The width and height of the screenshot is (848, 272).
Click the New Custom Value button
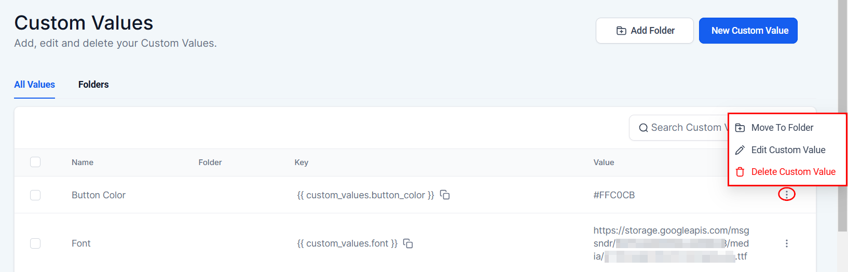748,31
